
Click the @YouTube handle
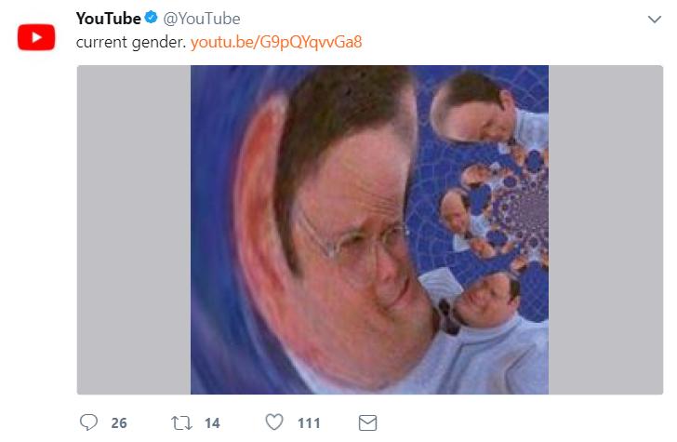click(x=202, y=19)
